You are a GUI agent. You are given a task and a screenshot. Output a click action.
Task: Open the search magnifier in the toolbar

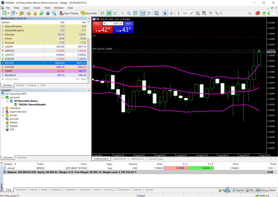tap(250, 13)
